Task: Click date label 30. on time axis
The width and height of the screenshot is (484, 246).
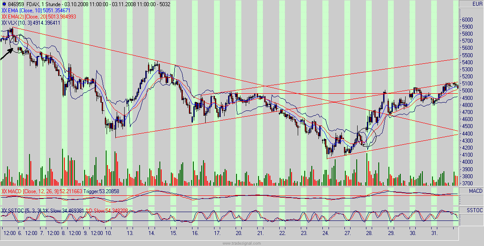Action: (x=413, y=233)
